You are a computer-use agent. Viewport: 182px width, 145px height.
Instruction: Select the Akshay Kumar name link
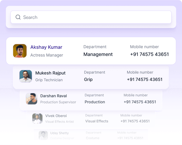[46, 47]
